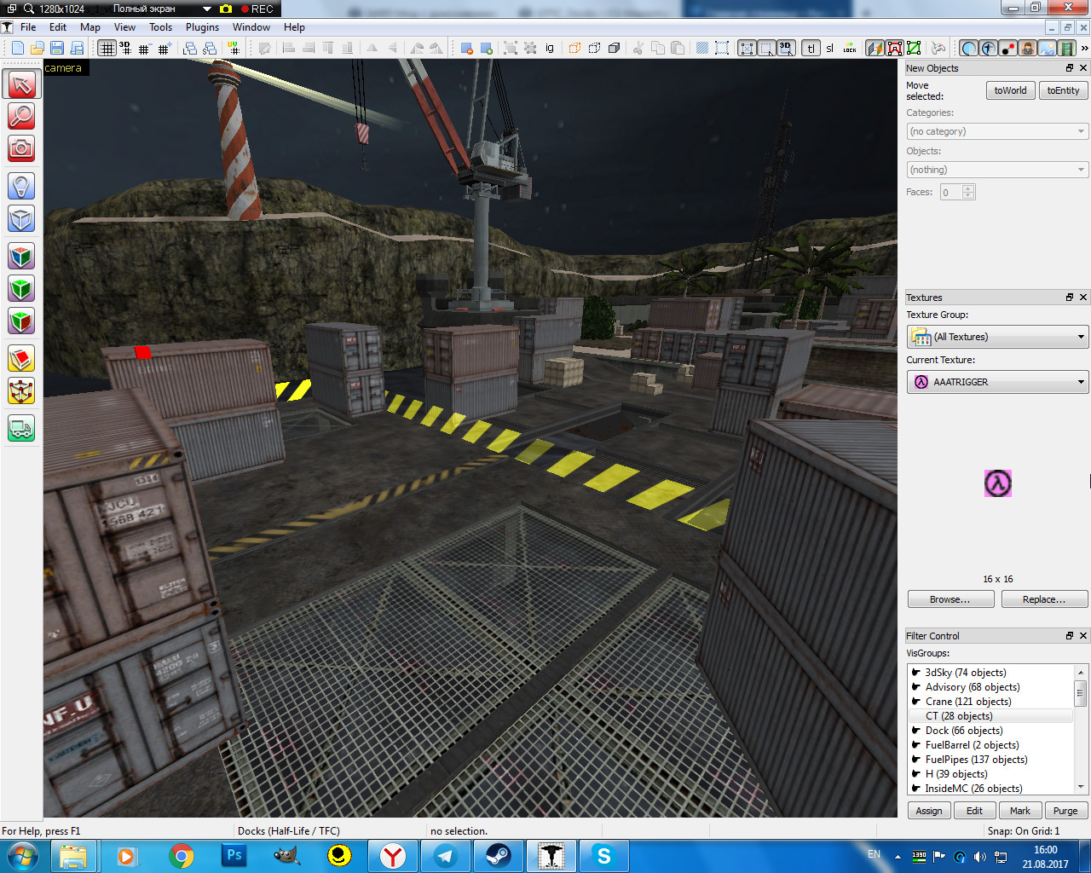Image resolution: width=1091 pixels, height=873 pixels.
Task: Open the Objects dropdown showing (nothing)
Action: tap(997, 170)
